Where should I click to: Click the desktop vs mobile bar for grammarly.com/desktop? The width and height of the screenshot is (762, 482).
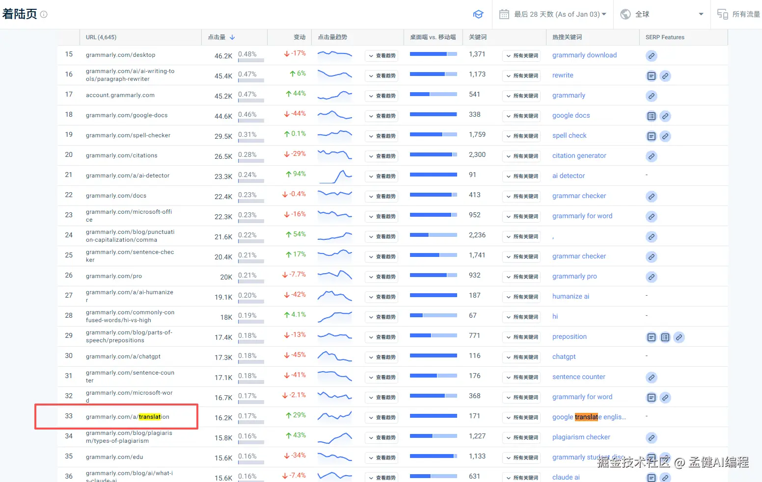pyautogui.click(x=434, y=54)
